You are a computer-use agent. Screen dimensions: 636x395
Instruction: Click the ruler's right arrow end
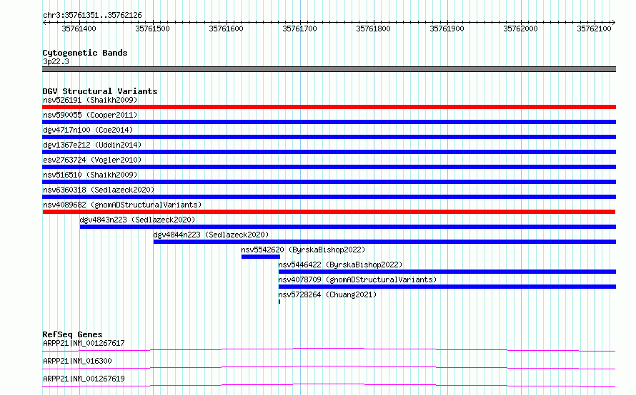[x=613, y=23]
